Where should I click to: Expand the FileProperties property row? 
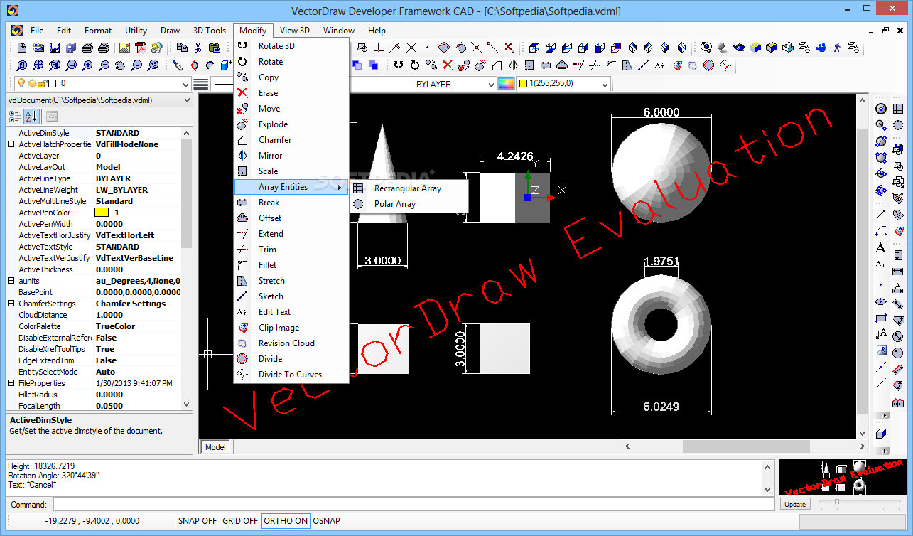click(11, 383)
